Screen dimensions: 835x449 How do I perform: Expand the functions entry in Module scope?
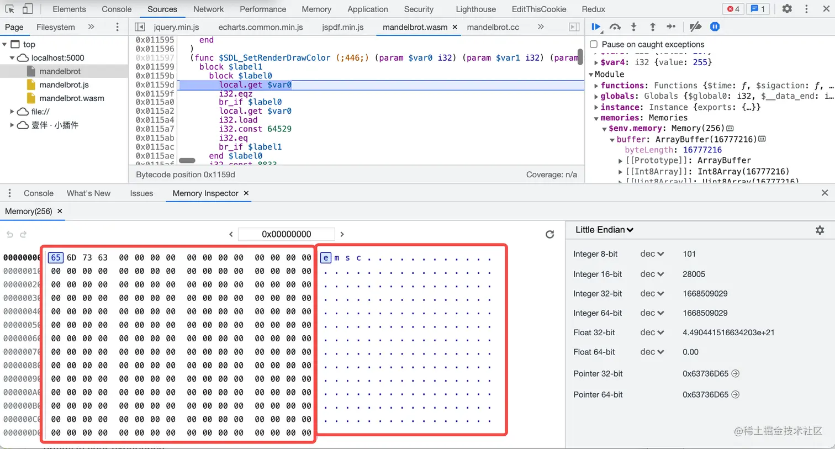tap(596, 86)
